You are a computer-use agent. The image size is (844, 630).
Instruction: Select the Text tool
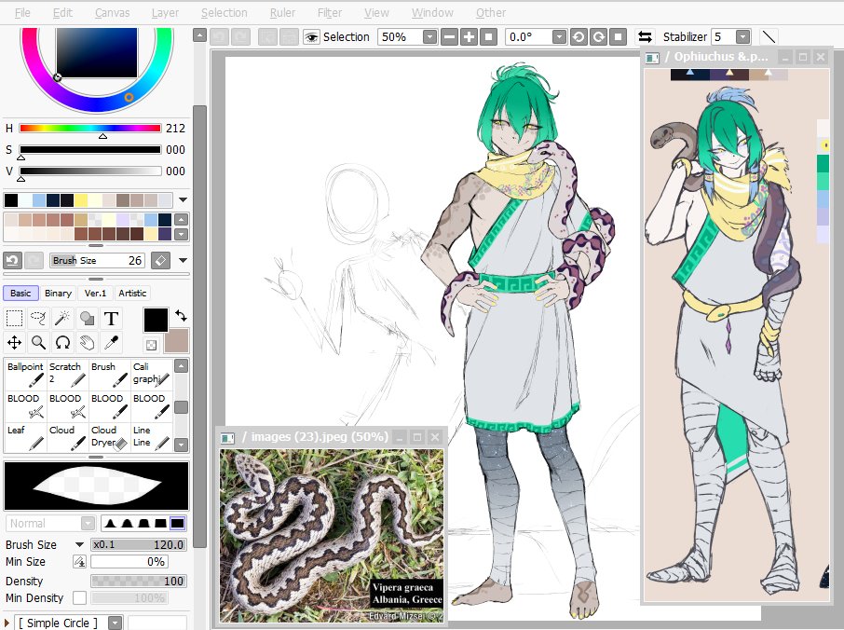point(111,318)
